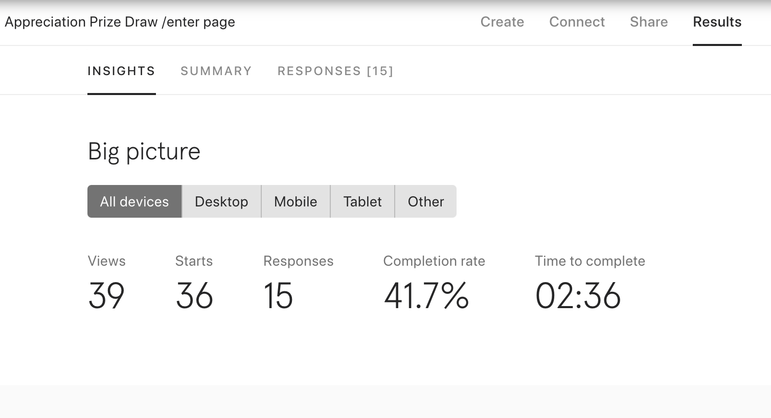Click the 39 views number
The width and height of the screenshot is (771, 418).
(x=106, y=296)
